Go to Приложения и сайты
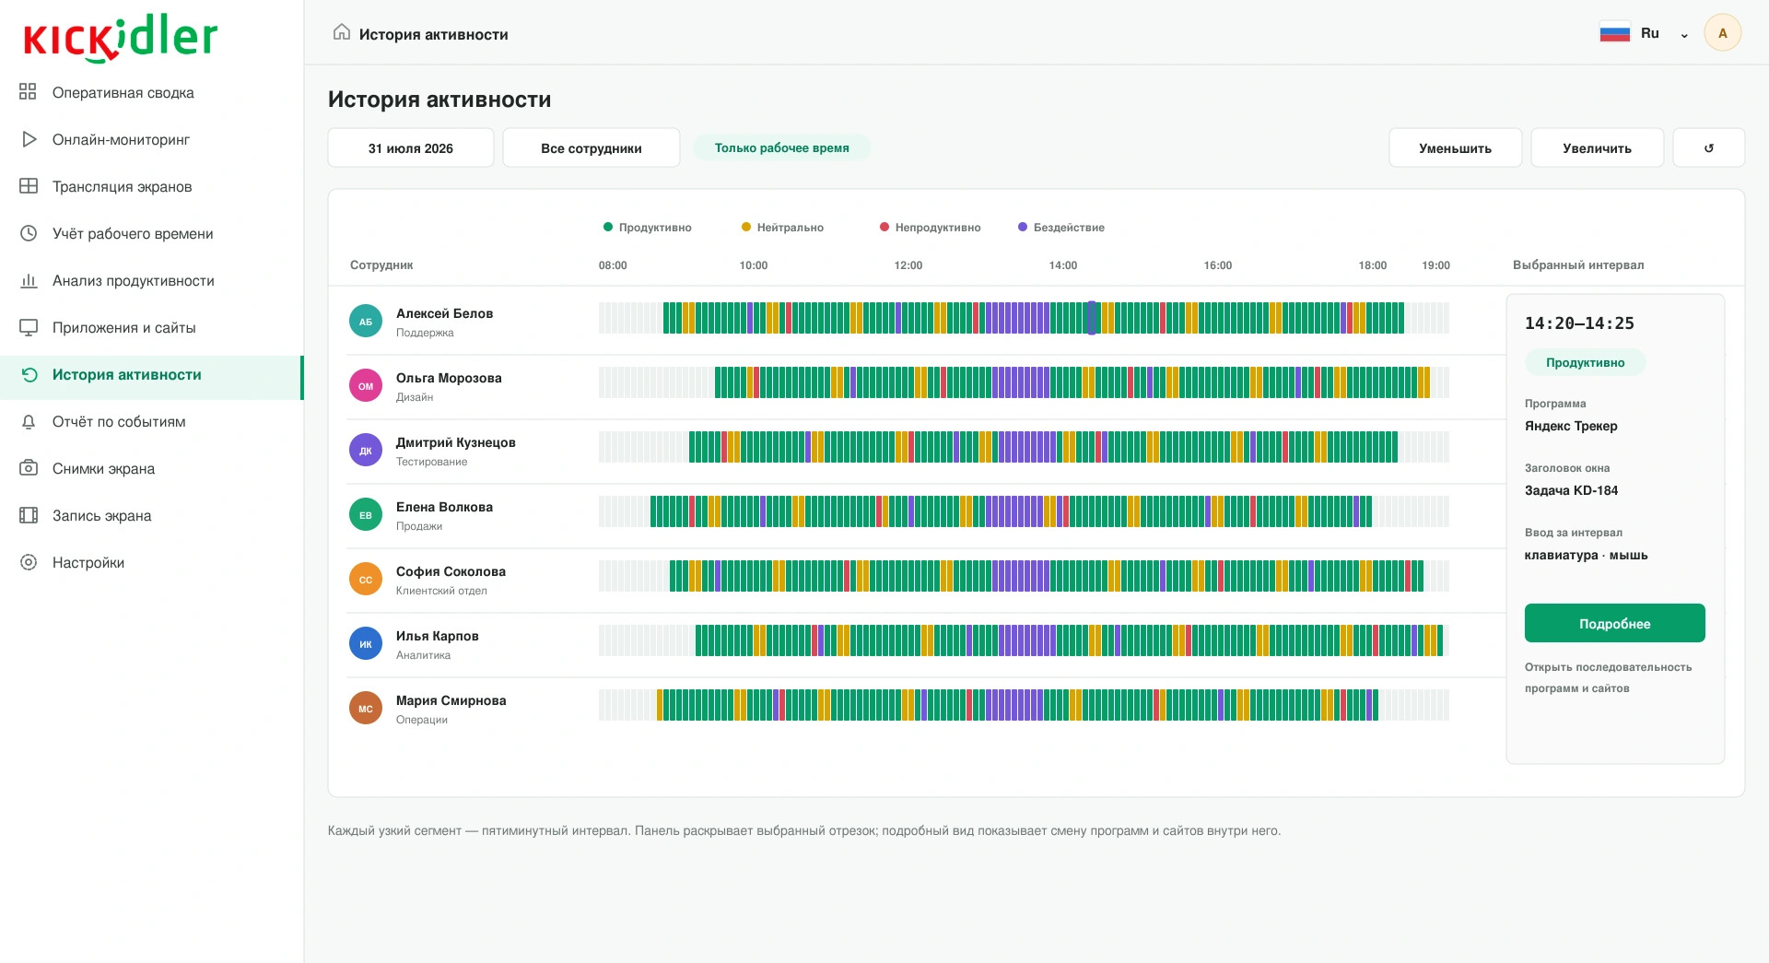The image size is (1769, 963). pos(152,327)
